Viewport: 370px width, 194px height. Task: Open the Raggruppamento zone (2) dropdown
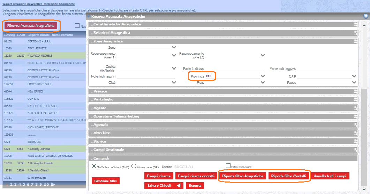[x=263, y=55]
